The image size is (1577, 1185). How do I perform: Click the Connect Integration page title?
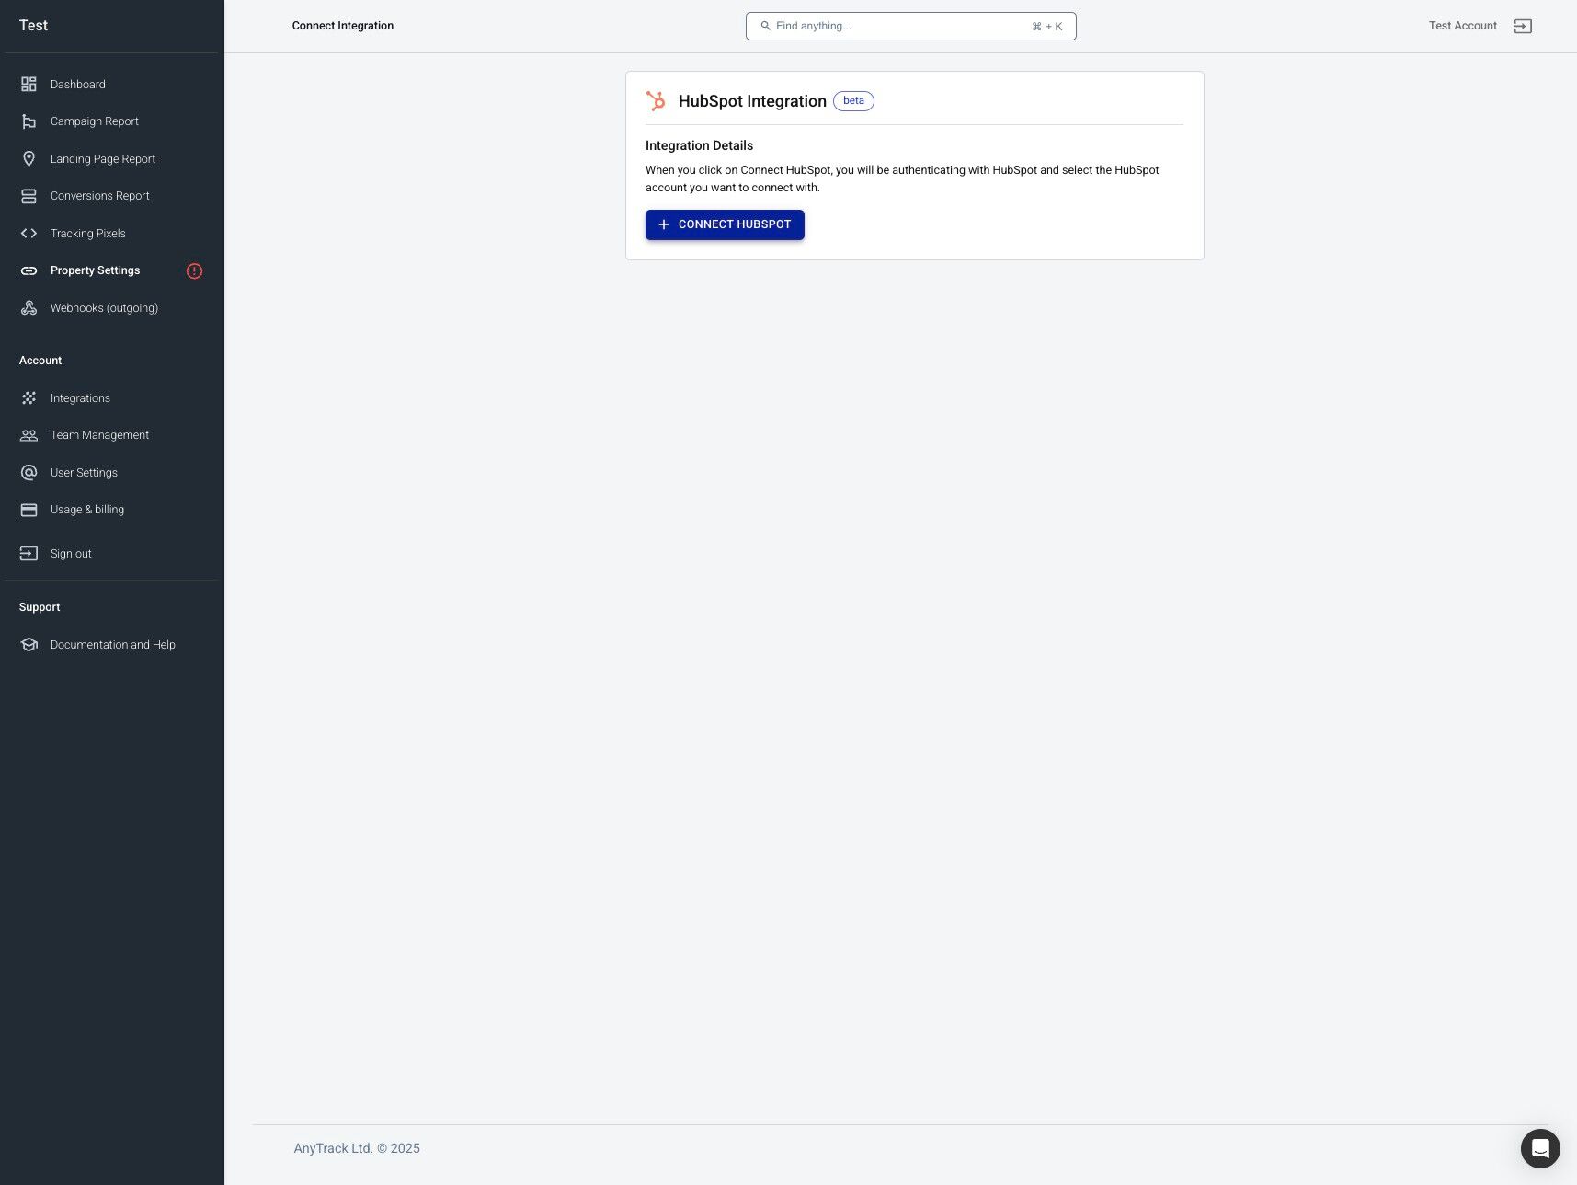(x=343, y=26)
